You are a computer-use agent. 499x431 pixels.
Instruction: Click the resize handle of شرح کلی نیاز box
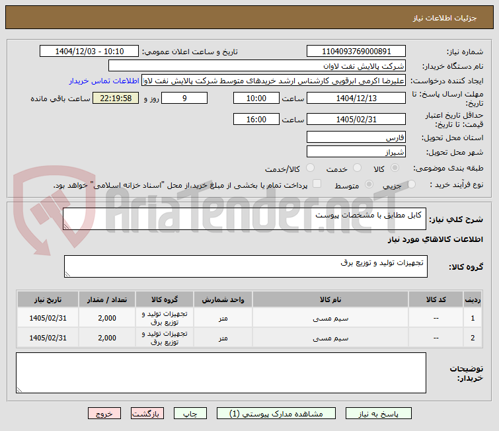(x=66, y=226)
